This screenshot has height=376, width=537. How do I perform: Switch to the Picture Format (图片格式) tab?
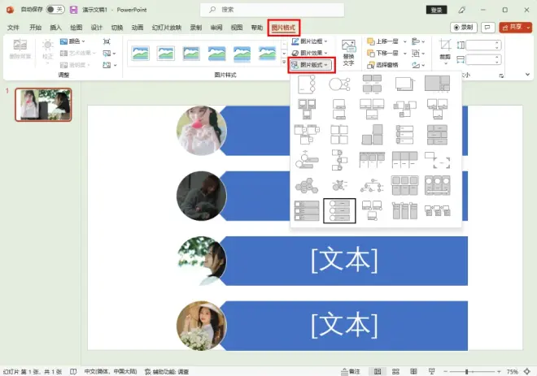pyautogui.click(x=283, y=28)
